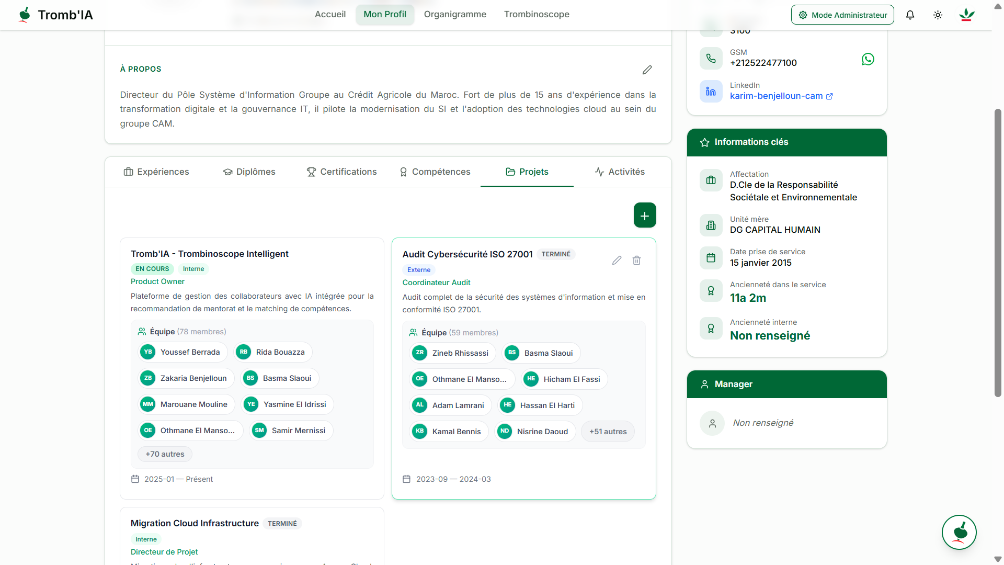1004x565 pixels.
Task: Toggle the light/dark theme sun icon
Action: pyautogui.click(x=938, y=15)
